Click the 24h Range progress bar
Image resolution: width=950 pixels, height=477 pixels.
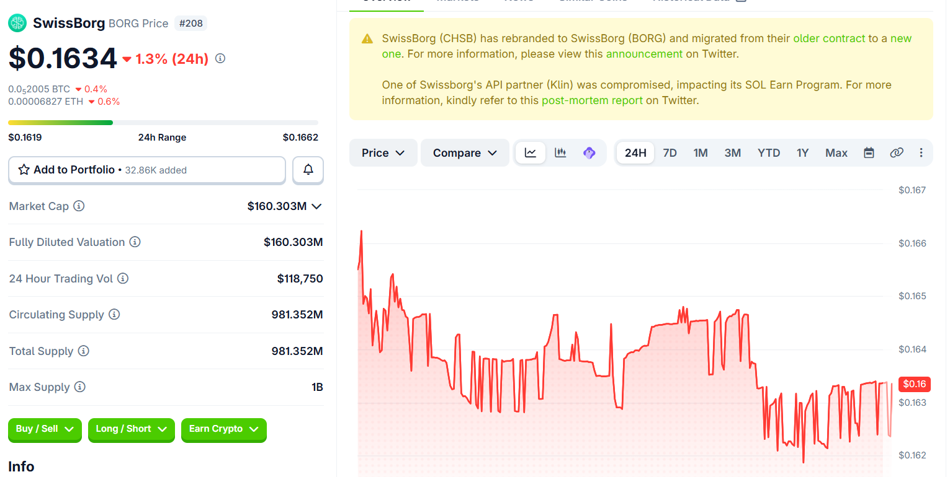pyautogui.click(x=163, y=123)
